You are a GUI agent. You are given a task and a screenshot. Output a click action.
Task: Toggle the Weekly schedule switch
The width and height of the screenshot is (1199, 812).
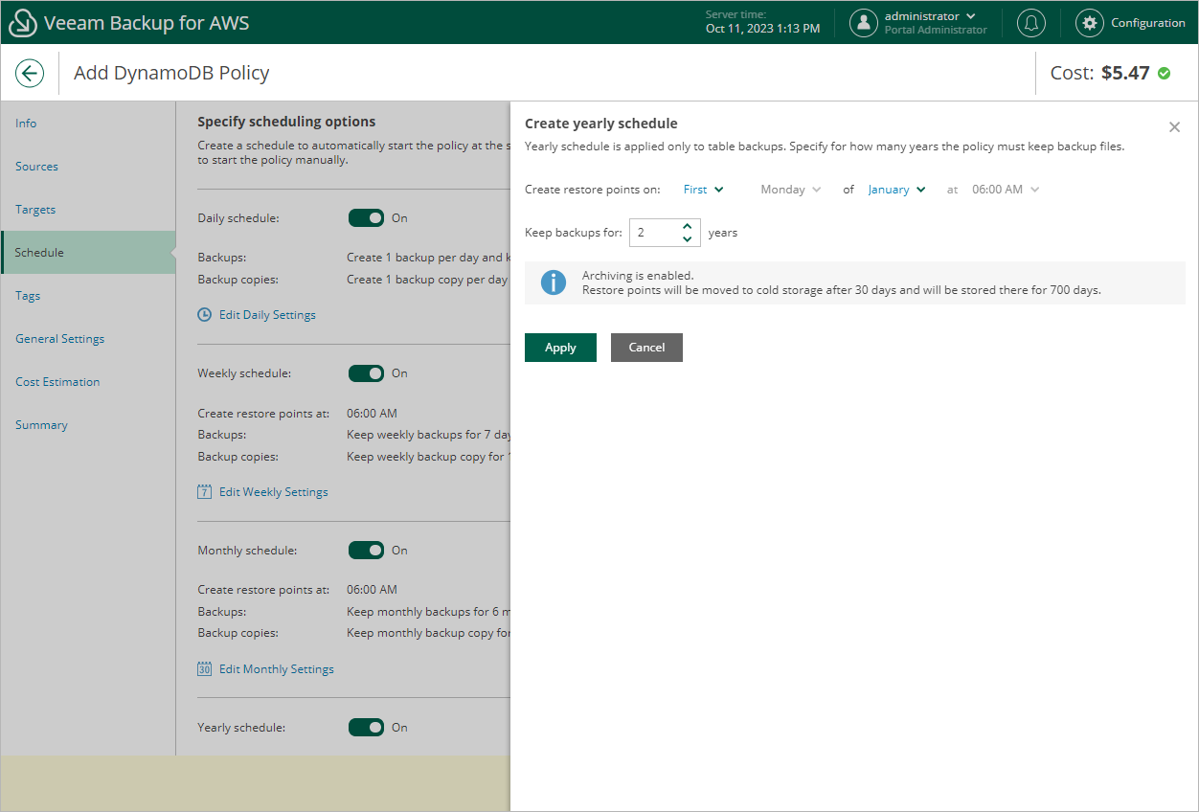pyautogui.click(x=366, y=373)
